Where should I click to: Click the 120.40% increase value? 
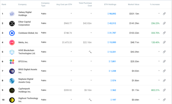point(155,42)
